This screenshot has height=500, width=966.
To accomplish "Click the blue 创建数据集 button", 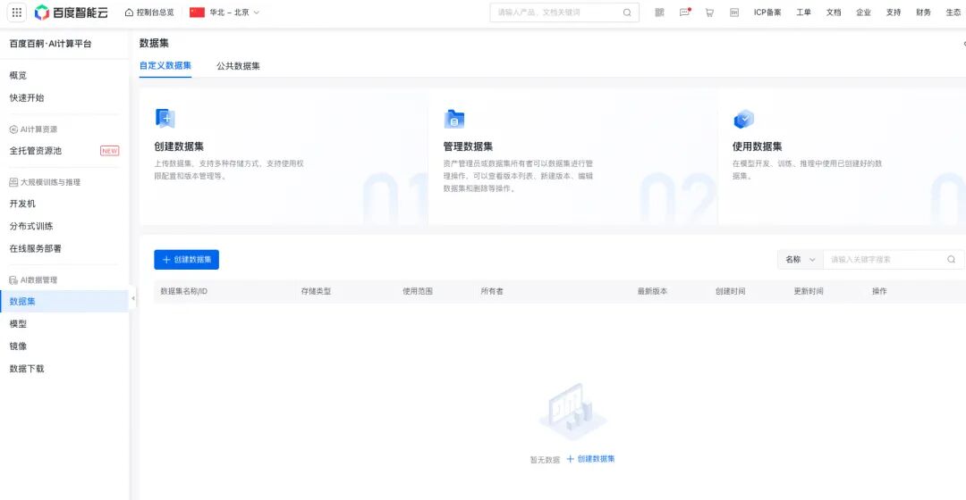I will pyautogui.click(x=187, y=260).
